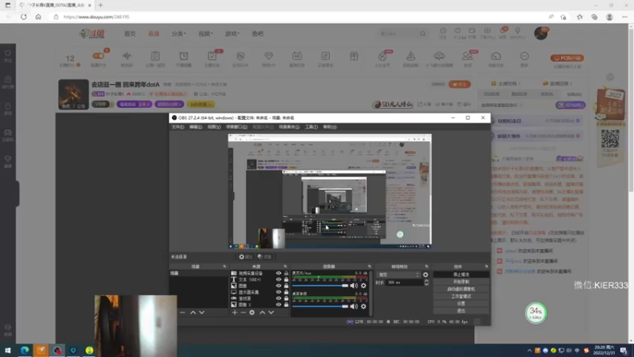Hide the 文本 (GDI+) source
Viewport: 634px width, 357px height.
click(x=279, y=279)
